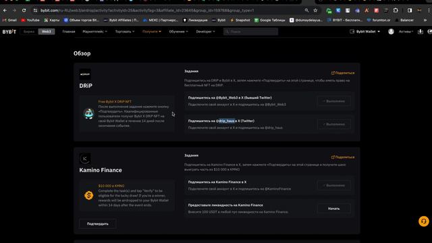This screenshot has width=432, height=243.
Task: Open the YouTube bookmark
Action: point(30,20)
